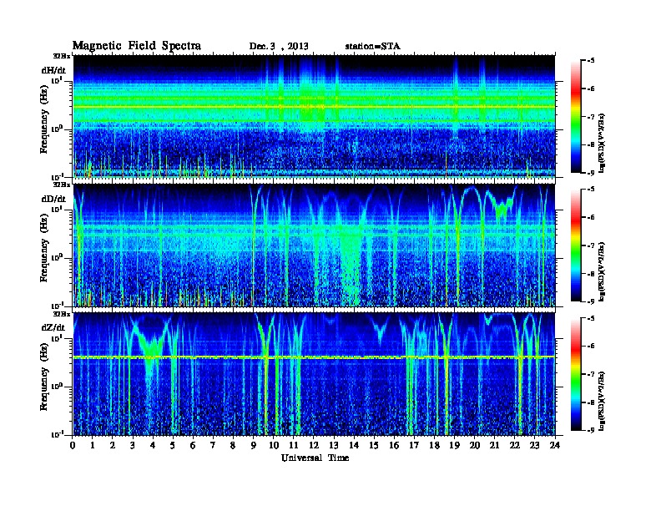Image resolution: width=661 pixels, height=511 pixels.
Task: Click the 10^0 frequency tick of dD/dt panel
Action: (57, 258)
